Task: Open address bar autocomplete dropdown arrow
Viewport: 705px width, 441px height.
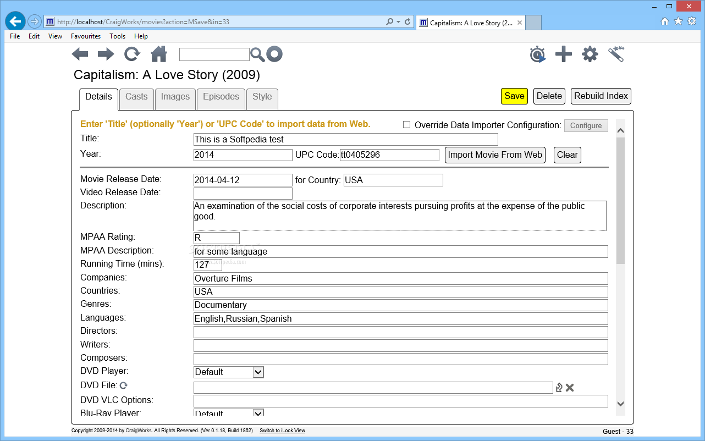Action: 398,22
